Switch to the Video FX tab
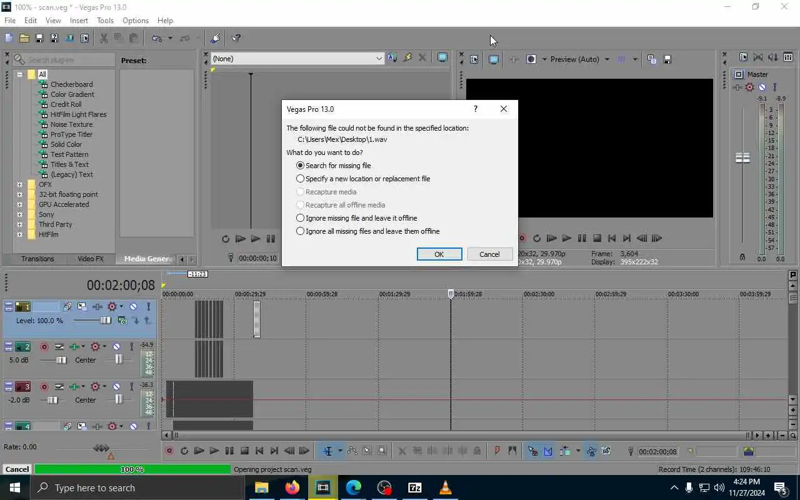800x500 pixels. point(91,259)
